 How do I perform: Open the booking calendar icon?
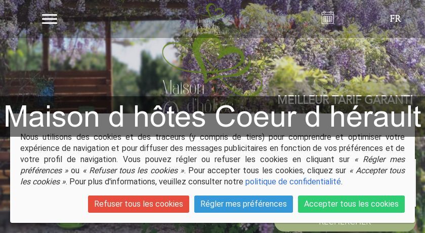point(327,18)
